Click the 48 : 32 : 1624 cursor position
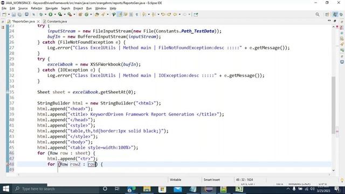 coord(244,179)
